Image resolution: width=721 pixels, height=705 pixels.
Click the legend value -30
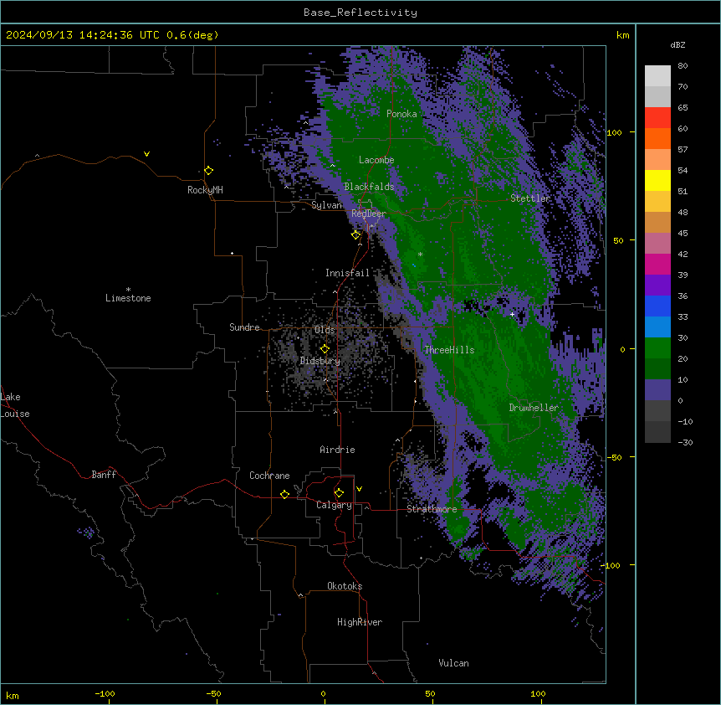point(685,442)
